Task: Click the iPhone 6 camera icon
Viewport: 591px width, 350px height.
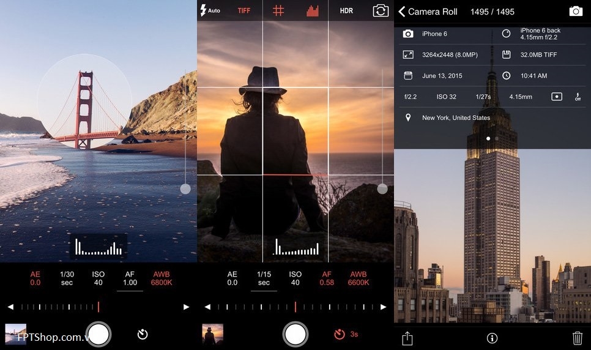Action: 408,34
